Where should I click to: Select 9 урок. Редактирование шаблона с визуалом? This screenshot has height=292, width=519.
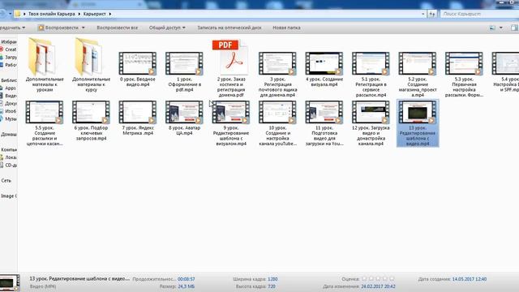231,123
